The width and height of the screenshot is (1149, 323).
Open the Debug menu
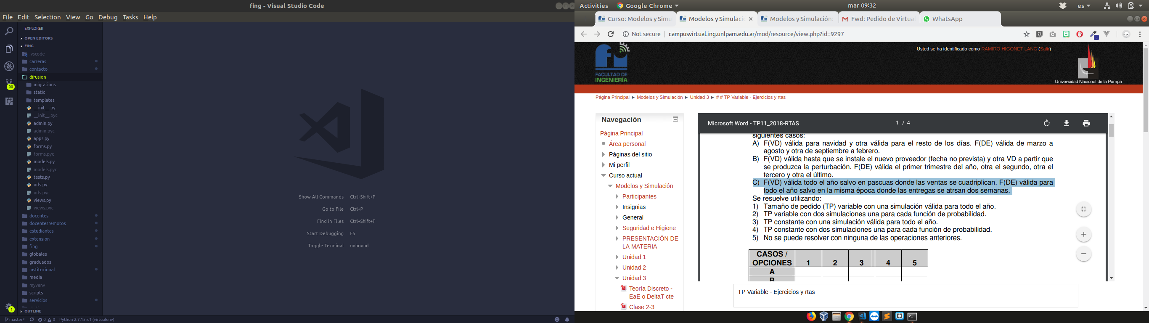[x=108, y=17]
